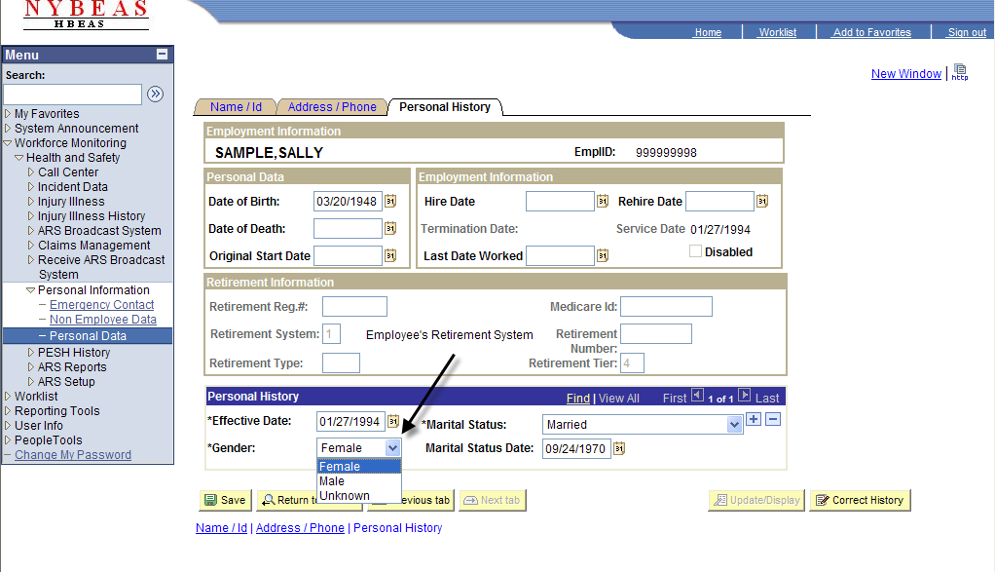Expand System Announcement menu folder
The width and height of the screenshot is (995, 572).
[8, 129]
